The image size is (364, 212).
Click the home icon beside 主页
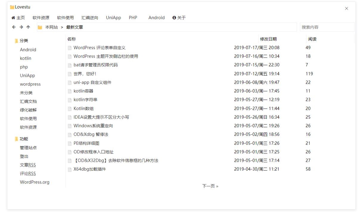click(13, 18)
